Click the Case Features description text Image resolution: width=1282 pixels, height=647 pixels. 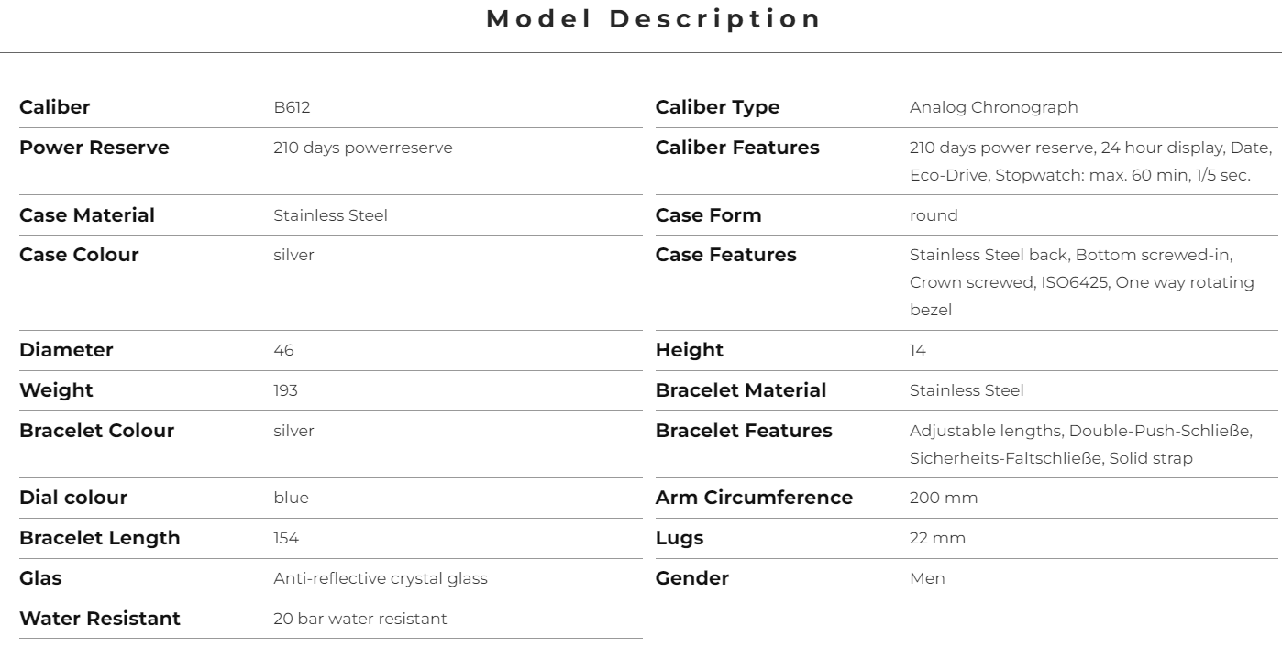1082,282
